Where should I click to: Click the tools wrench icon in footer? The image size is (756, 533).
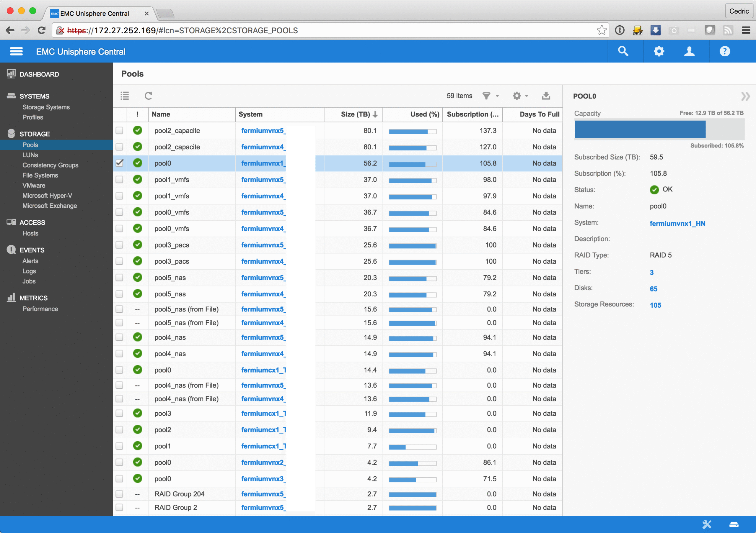click(707, 524)
